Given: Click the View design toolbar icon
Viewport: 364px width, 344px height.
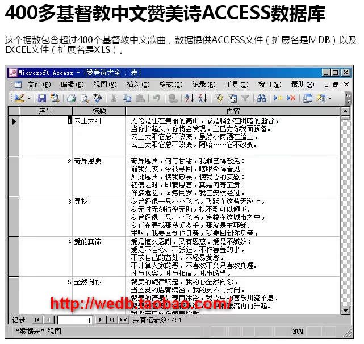Looking at the screenshot, I should pyautogui.click(x=19, y=98).
